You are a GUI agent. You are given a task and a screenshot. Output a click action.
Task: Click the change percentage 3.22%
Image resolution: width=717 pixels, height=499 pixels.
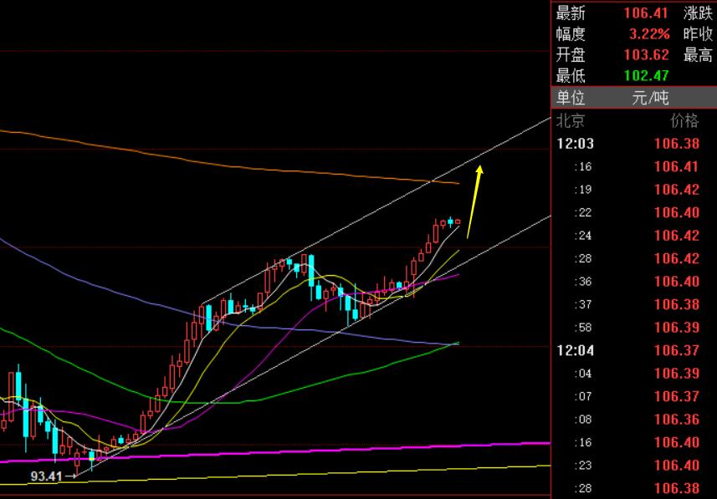[649, 33]
